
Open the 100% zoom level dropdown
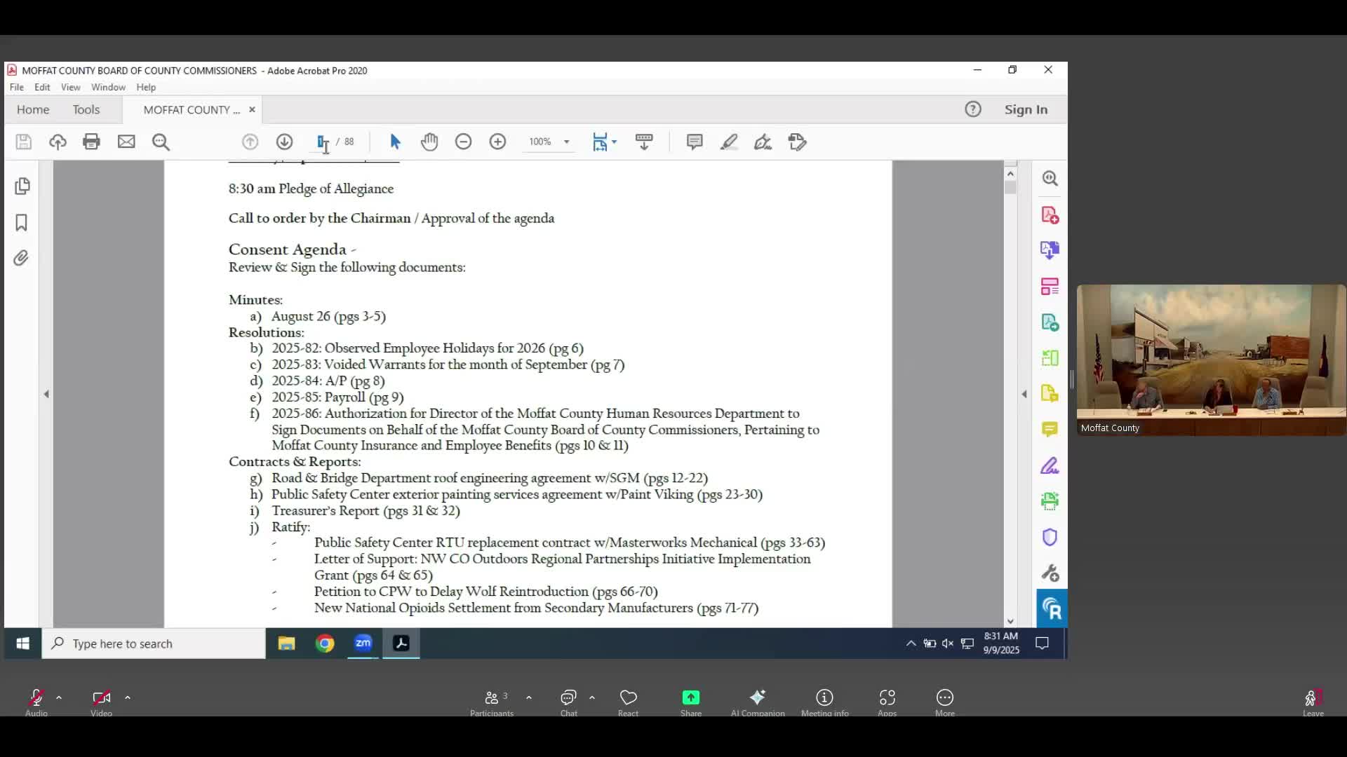(566, 142)
